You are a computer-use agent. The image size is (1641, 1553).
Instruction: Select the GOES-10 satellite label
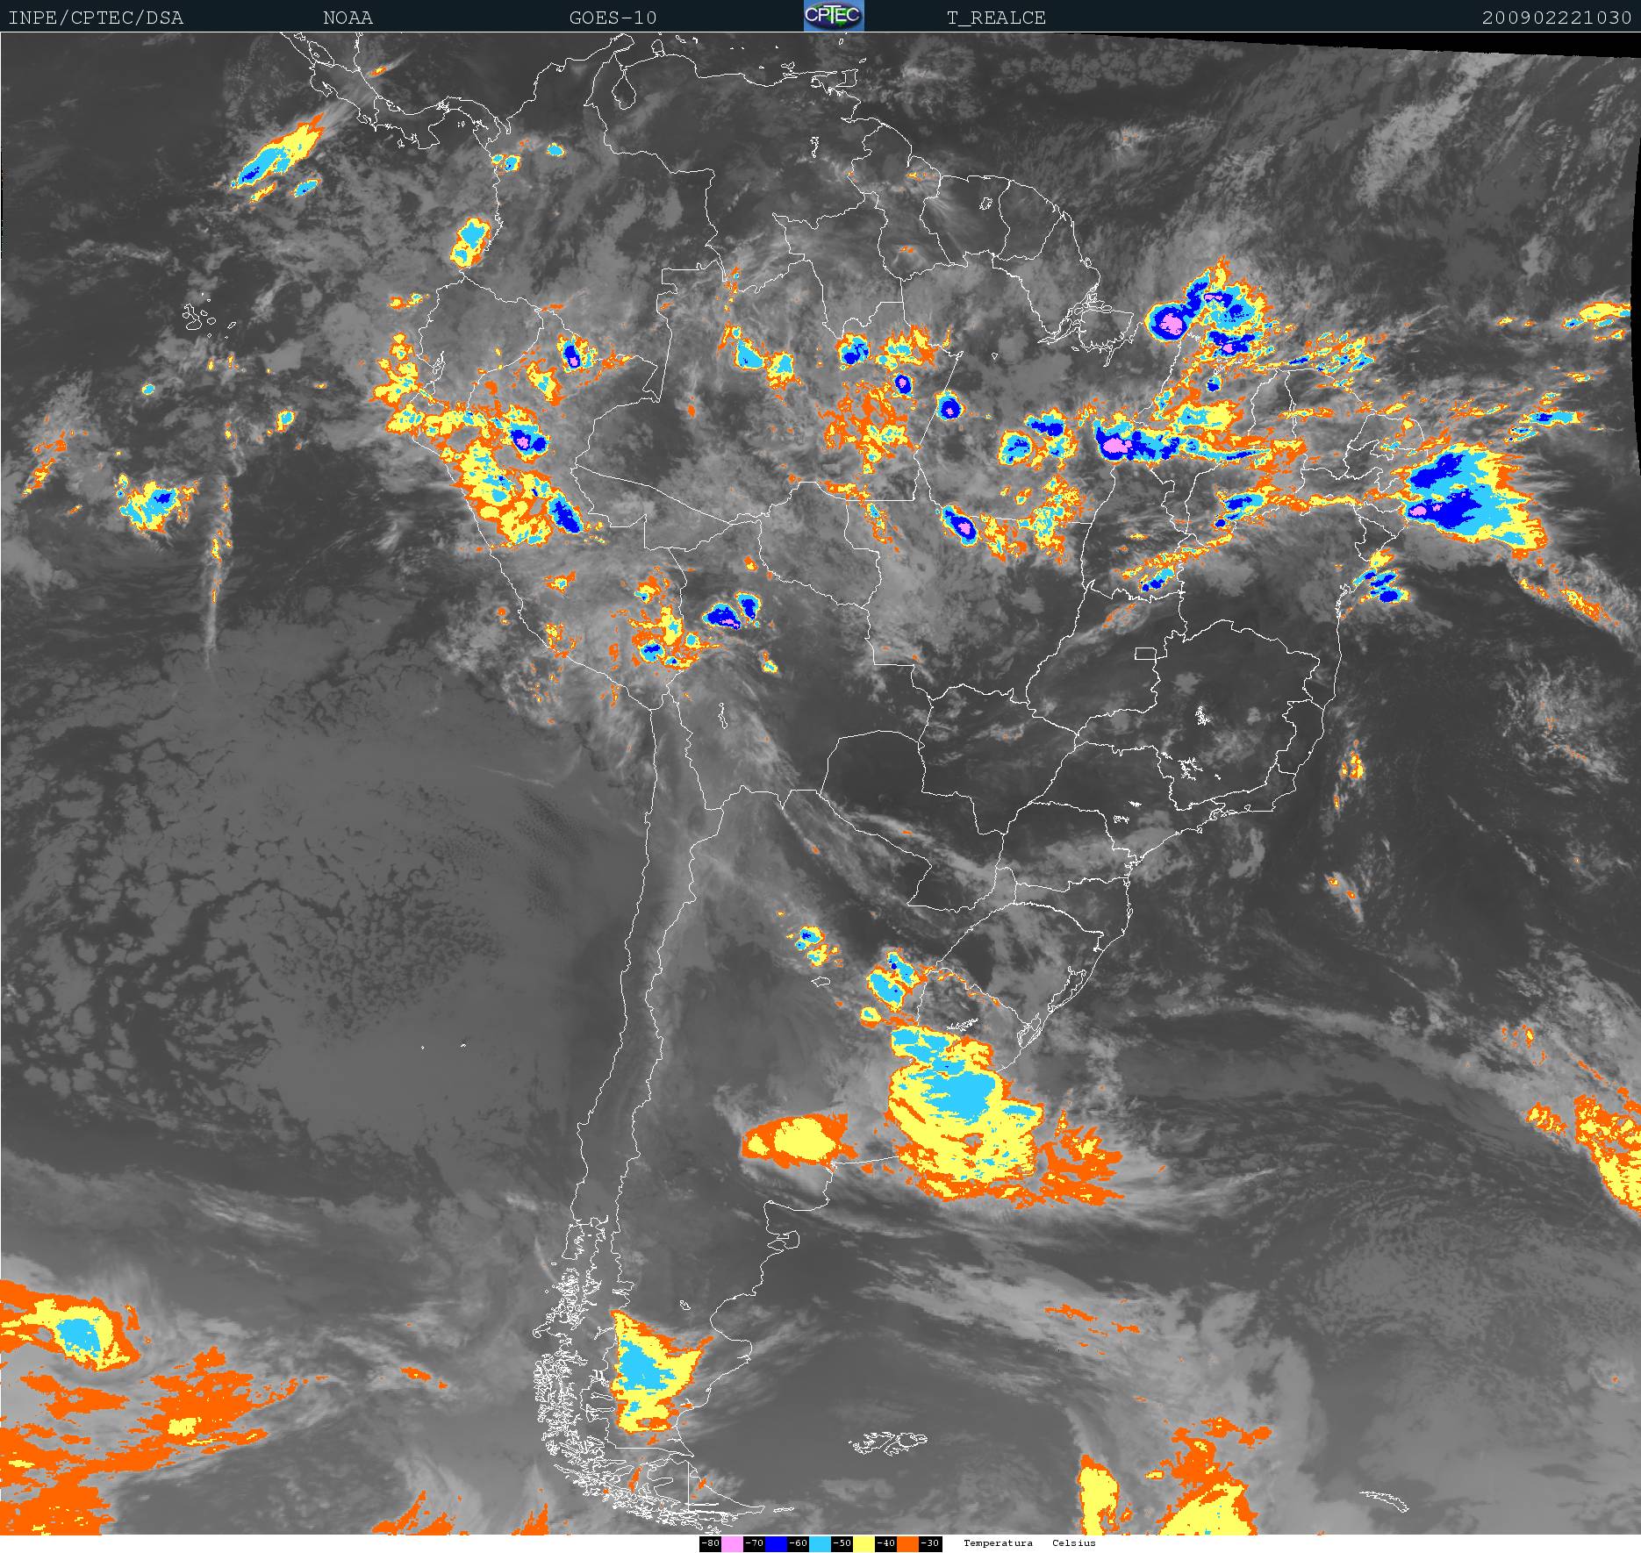pyautogui.click(x=613, y=18)
